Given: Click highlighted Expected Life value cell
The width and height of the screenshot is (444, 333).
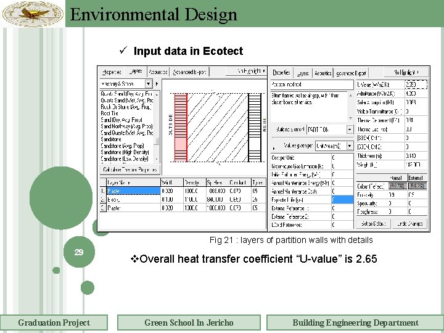Looking at the screenshot, I should 342,200.
